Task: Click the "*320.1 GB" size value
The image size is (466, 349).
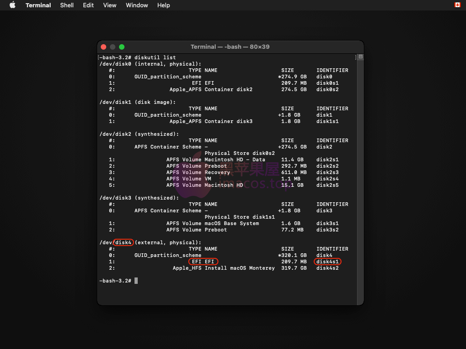Action: 292,255
